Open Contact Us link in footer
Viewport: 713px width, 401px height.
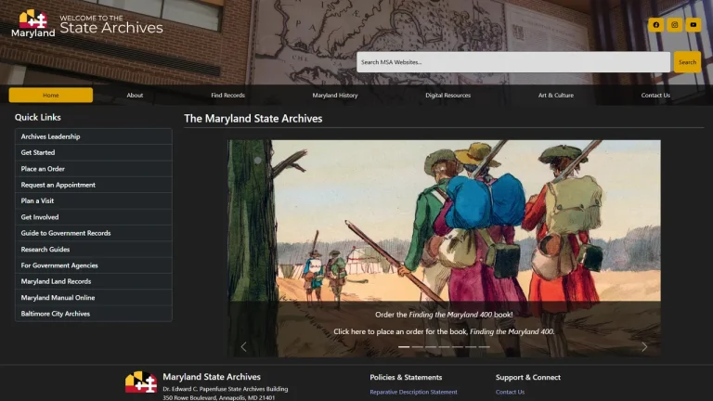pyautogui.click(x=510, y=392)
